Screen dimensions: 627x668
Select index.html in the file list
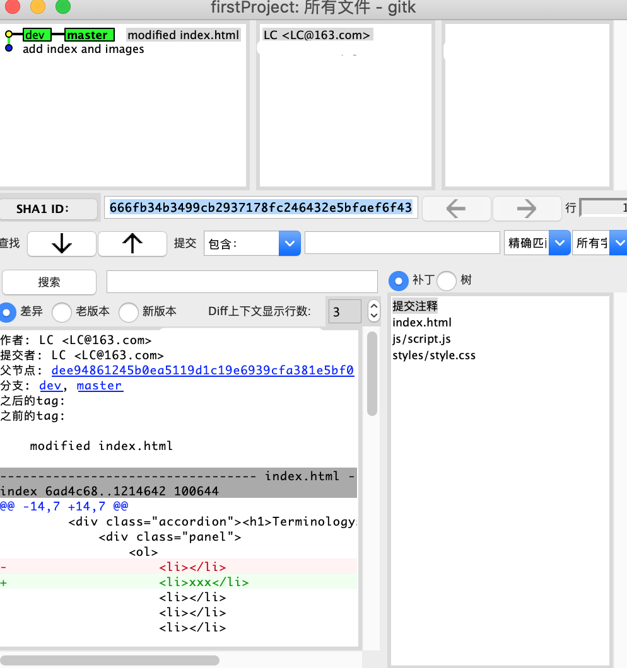tap(422, 323)
